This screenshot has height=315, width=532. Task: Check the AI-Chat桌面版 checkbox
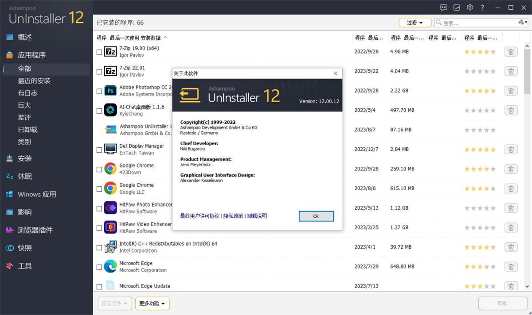[99, 111]
